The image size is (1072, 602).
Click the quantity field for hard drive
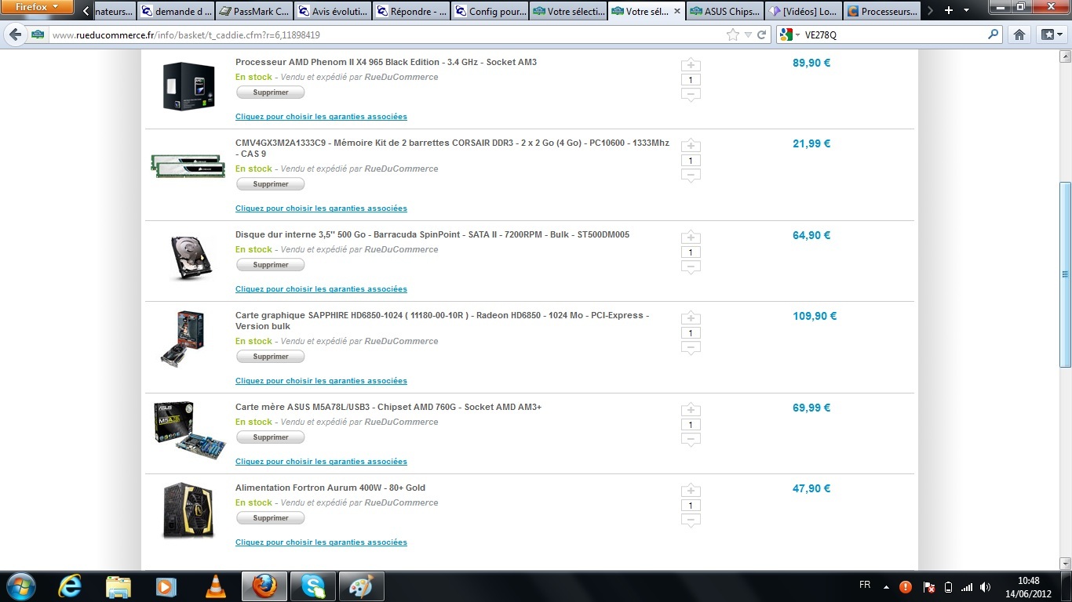pos(691,252)
